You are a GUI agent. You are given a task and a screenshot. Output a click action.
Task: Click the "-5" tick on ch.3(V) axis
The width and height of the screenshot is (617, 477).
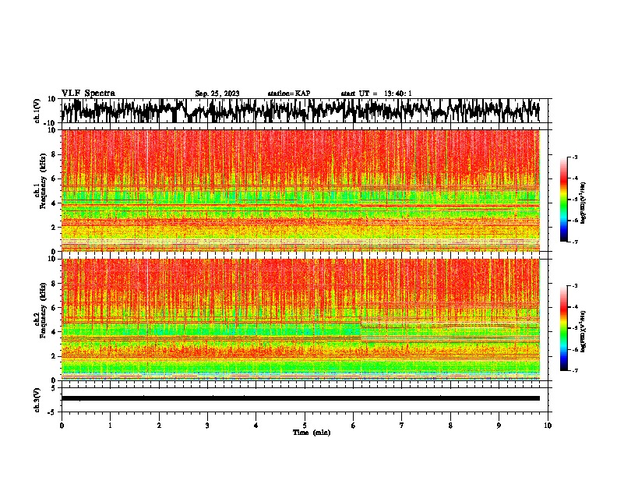point(53,412)
